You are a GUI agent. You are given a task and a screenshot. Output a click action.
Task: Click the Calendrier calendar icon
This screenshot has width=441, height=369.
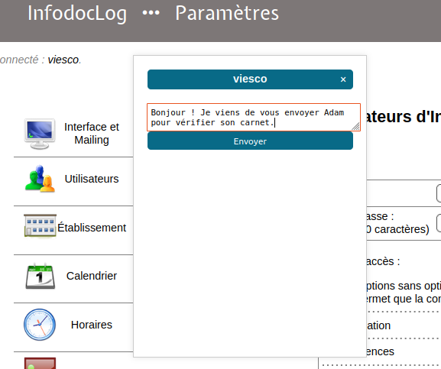[40, 276]
